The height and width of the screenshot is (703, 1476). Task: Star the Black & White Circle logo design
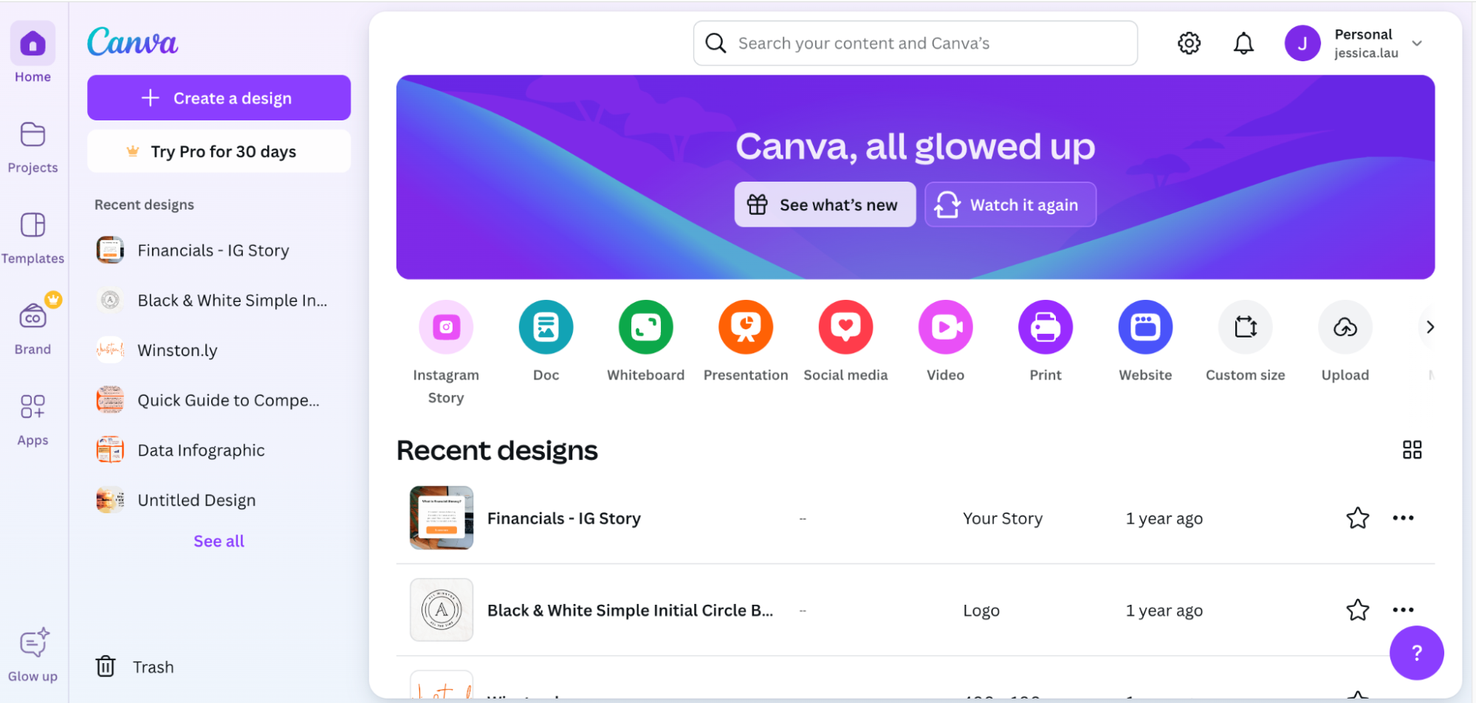[x=1358, y=610]
